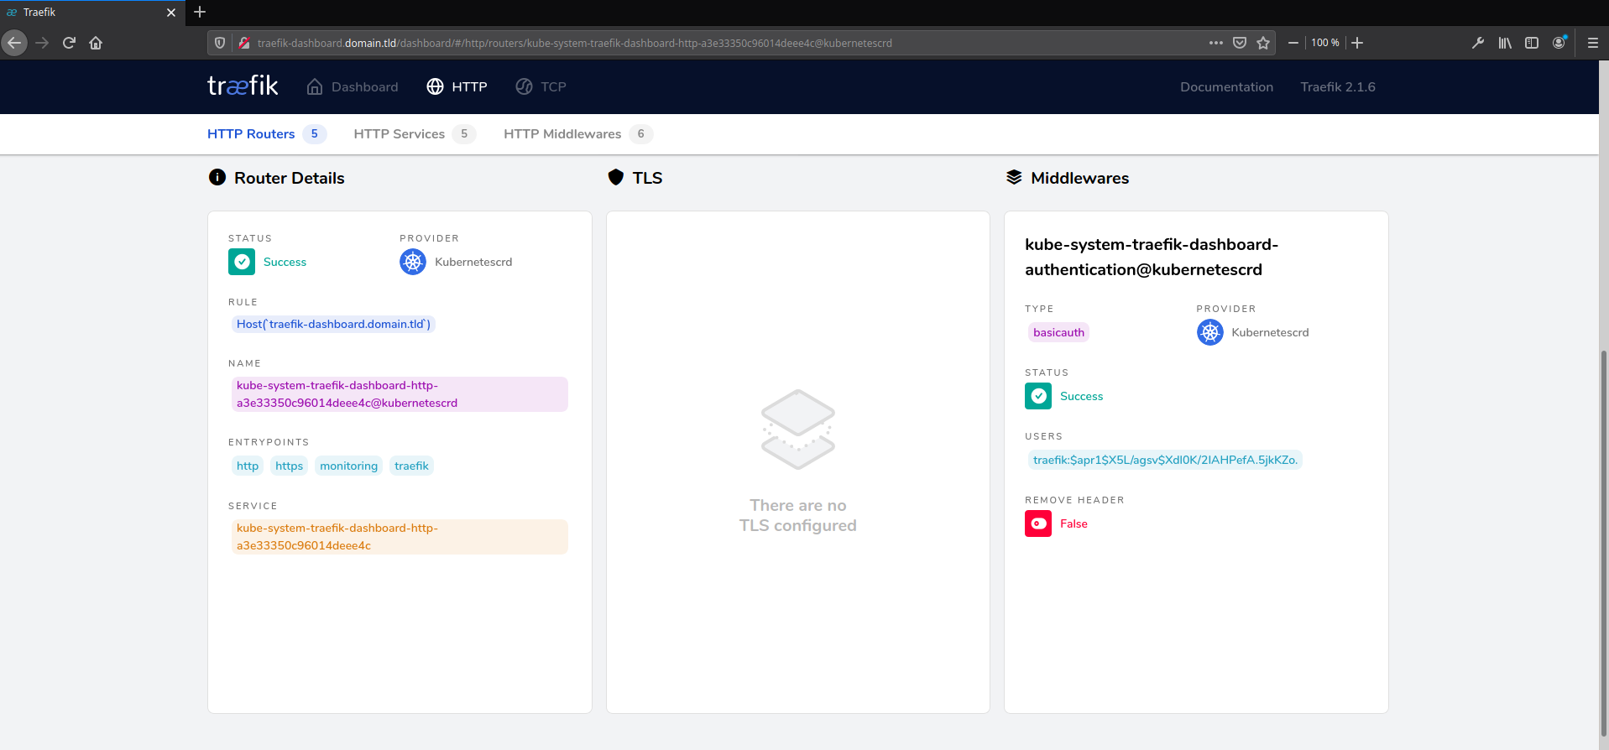Open the kube-system-traefik-dashboard-authentication middleware title

tap(1152, 257)
